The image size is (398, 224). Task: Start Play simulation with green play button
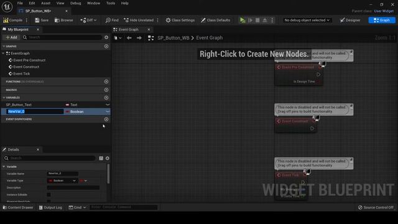[243, 20]
